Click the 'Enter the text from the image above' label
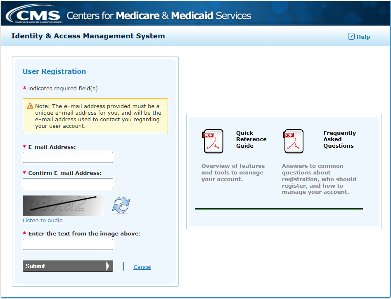 click(84, 234)
